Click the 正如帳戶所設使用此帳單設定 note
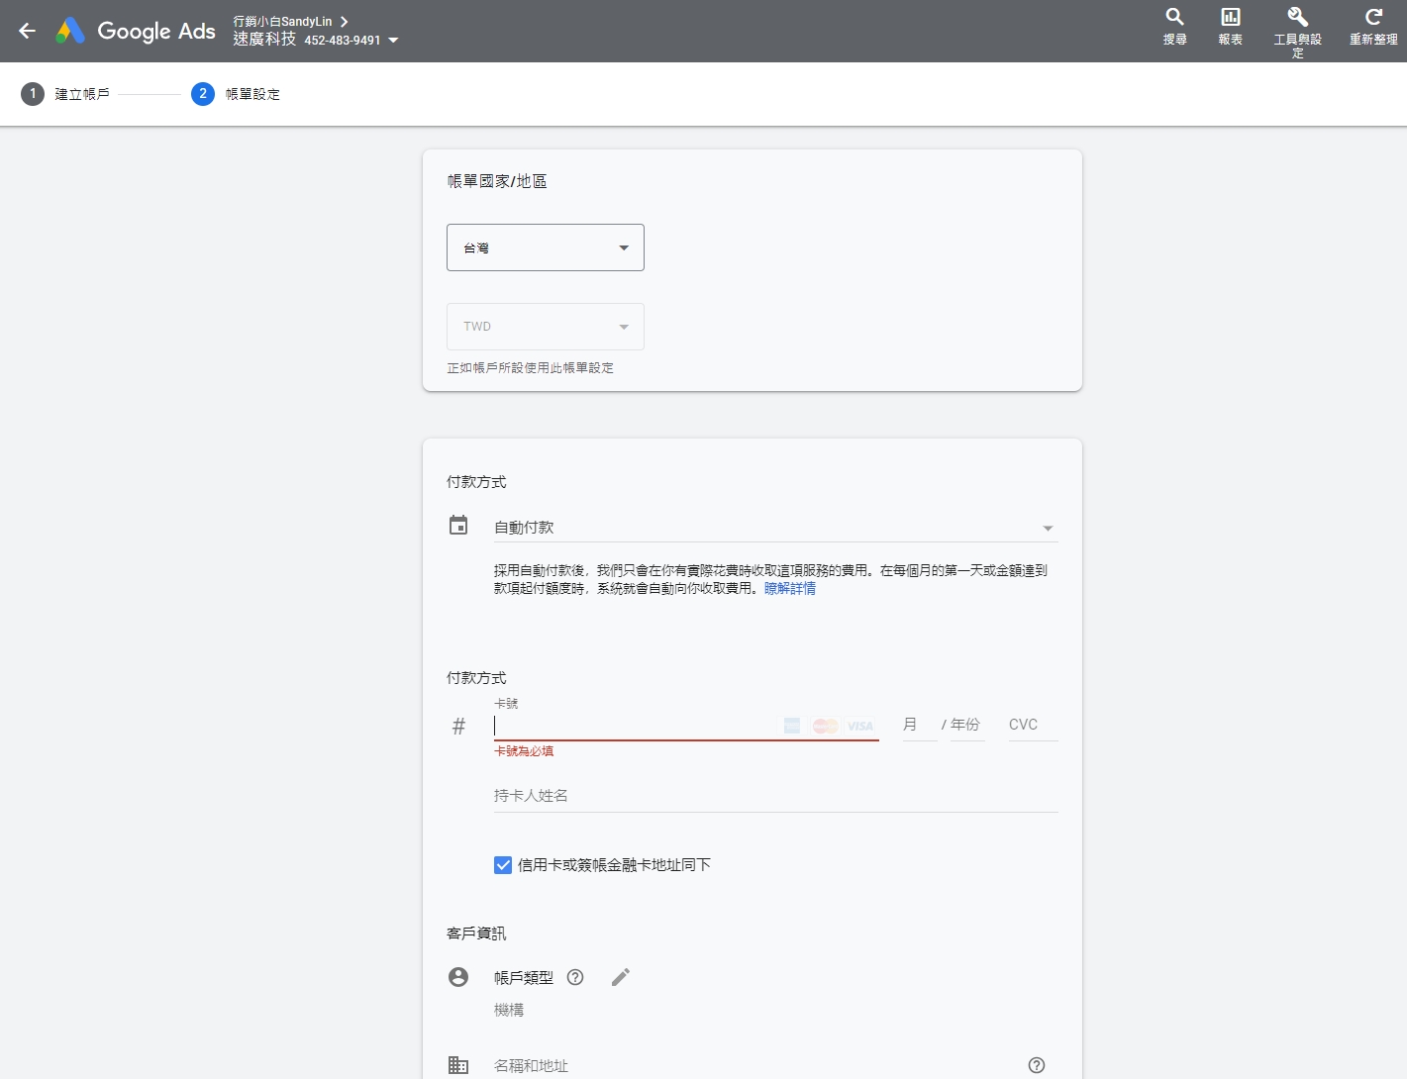 (x=531, y=368)
